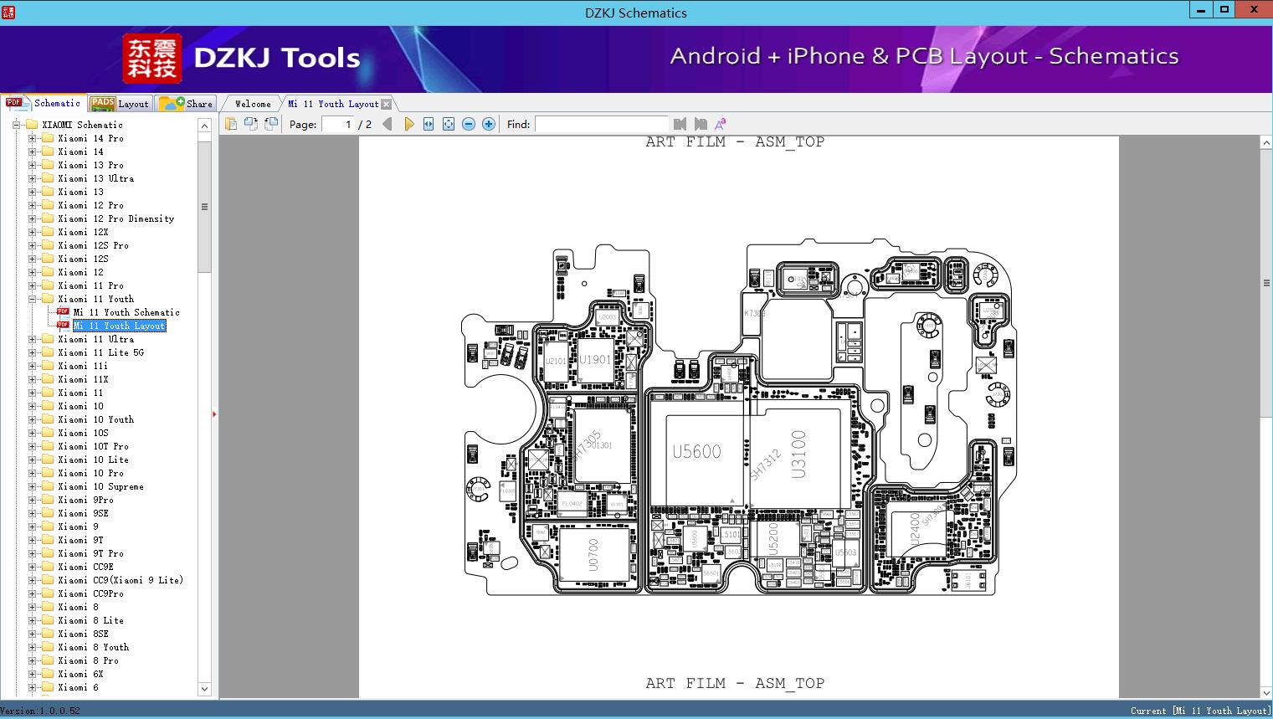Image resolution: width=1273 pixels, height=719 pixels.
Task: Maximize the DZKJ Schematics window
Action: [1224, 10]
